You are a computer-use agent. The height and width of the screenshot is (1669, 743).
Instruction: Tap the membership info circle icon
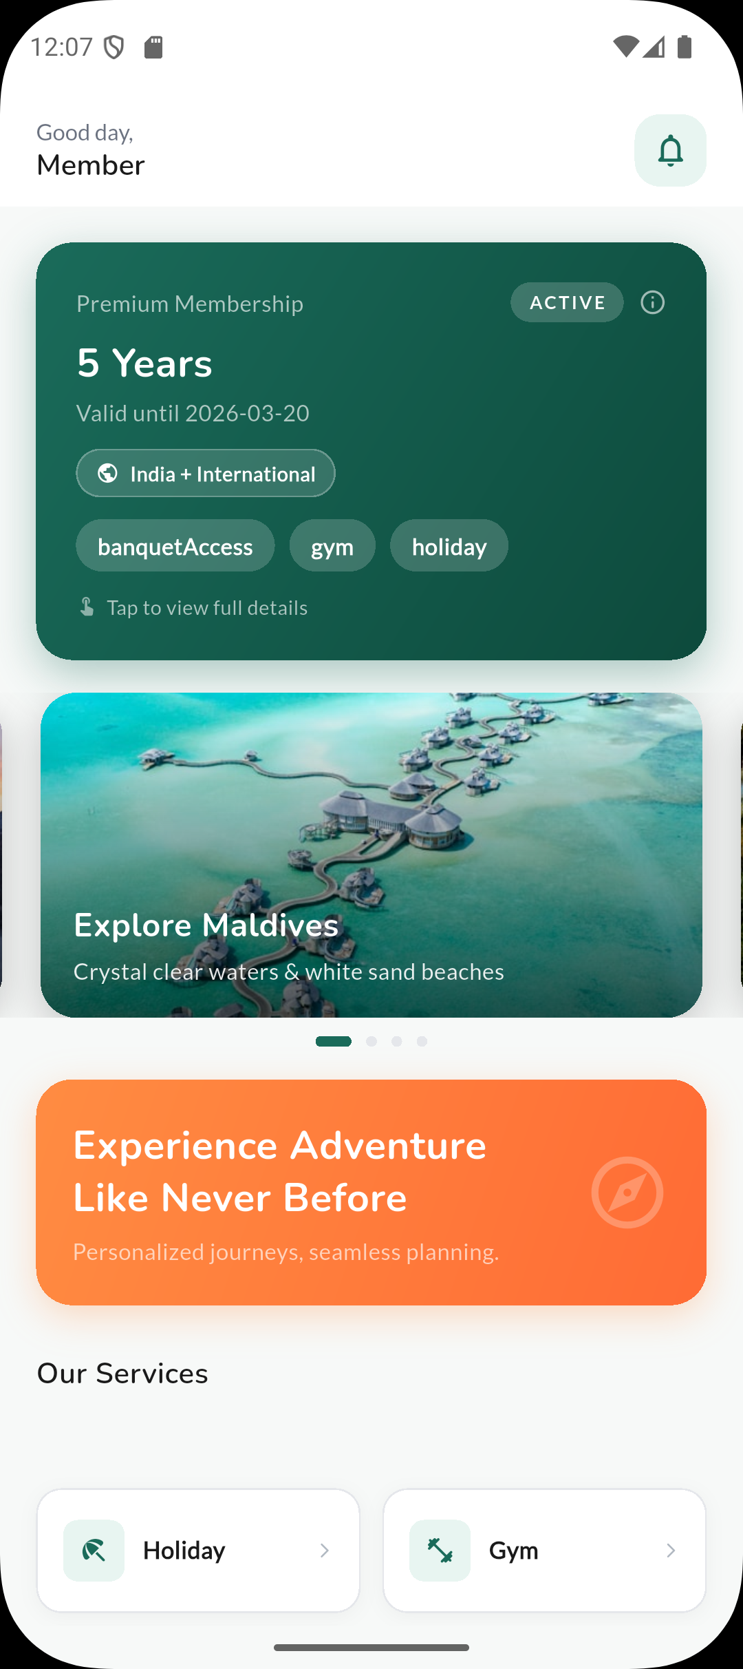coord(652,302)
